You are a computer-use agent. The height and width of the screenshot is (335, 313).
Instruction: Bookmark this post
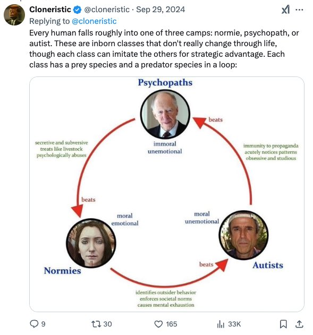click(283, 324)
